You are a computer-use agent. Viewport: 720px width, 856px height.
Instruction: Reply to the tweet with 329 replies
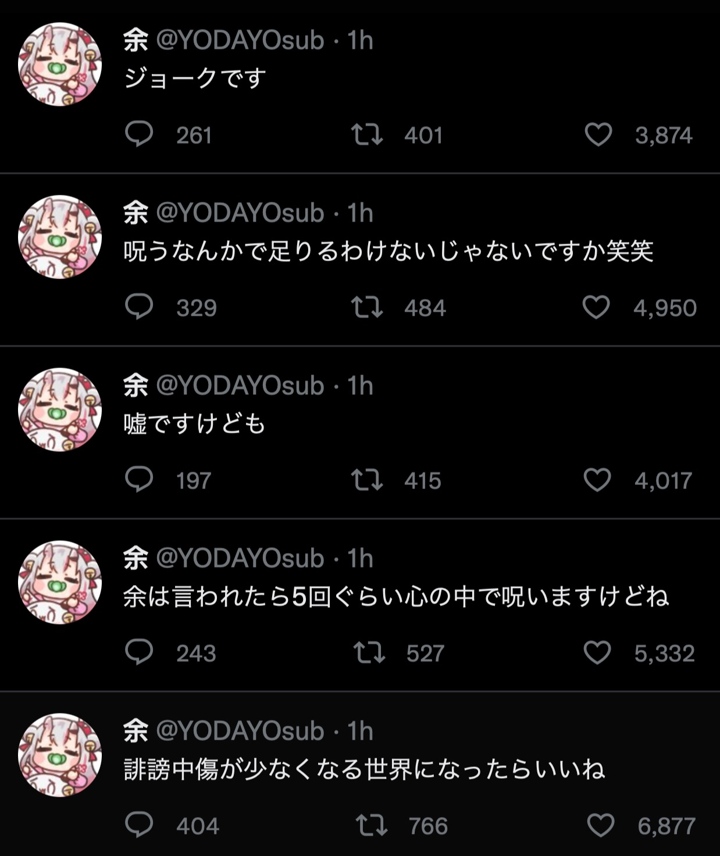click(139, 307)
